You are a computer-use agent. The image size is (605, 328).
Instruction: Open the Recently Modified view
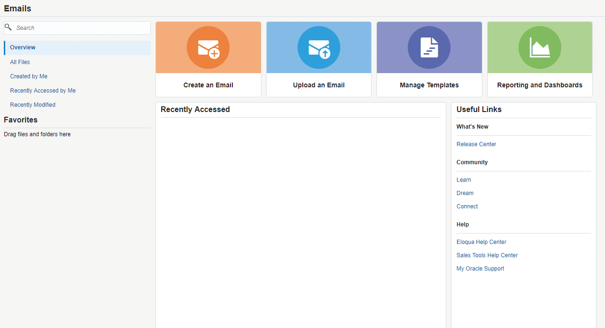click(32, 104)
